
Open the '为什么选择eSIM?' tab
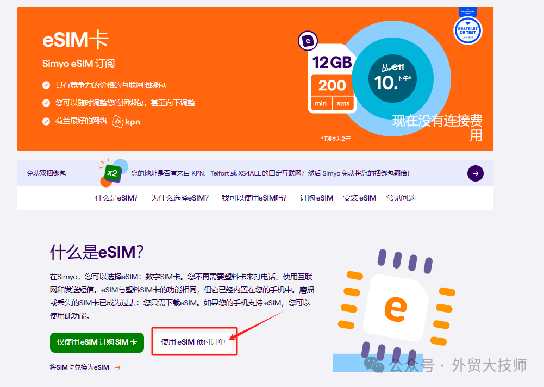click(180, 198)
